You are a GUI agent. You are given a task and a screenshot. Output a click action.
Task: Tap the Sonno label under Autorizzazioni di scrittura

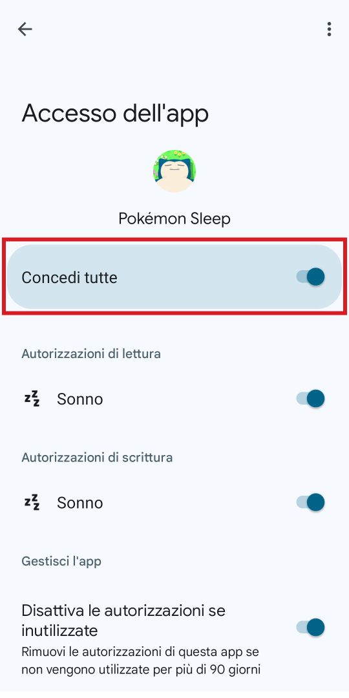click(x=79, y=503)
